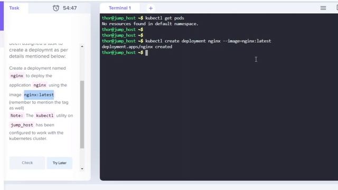Image resolution: width=338 pixels, height=190 pixels.
Task: Switch to the Terminal 1 tab
Action: [x=120, y=8]
